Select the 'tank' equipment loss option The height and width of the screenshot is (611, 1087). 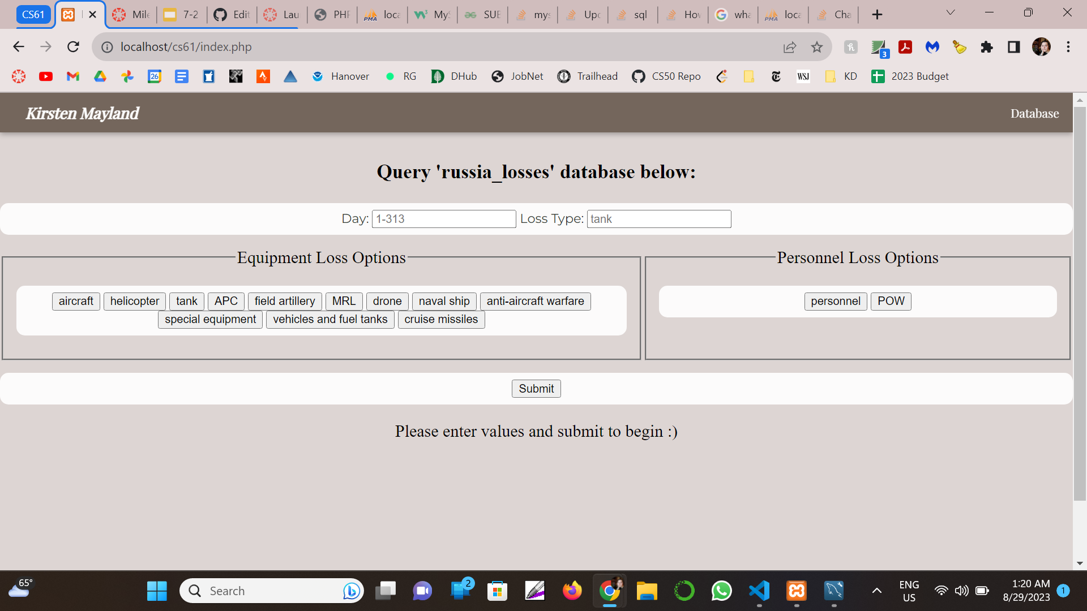click(186, 300)
